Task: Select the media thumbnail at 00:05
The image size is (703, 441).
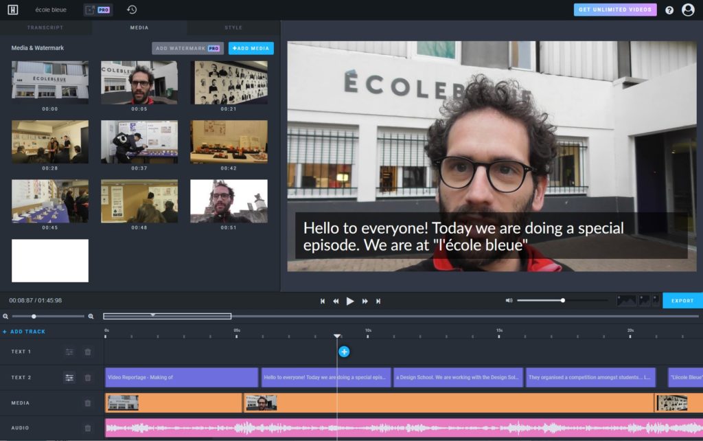Action: pyautogui.click(x=139, y=82)
